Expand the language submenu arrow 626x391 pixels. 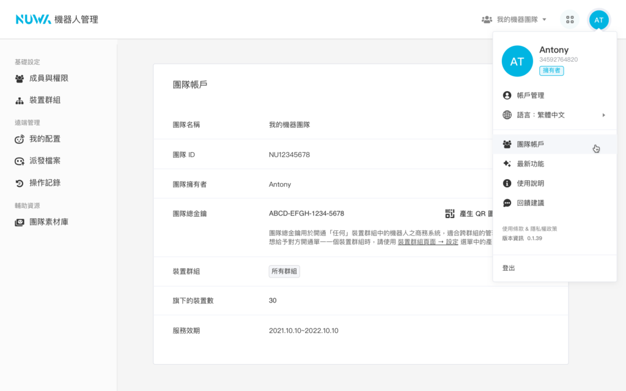603,115
